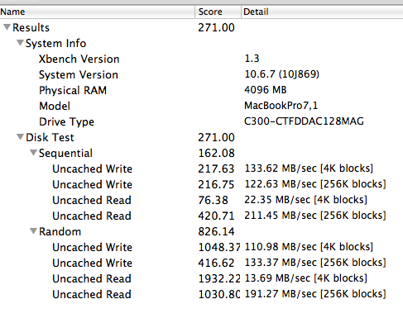This screenshot has height=318, width=403.
Task: Click the 826.14 Random score value
Action: (x=216, y=231)
